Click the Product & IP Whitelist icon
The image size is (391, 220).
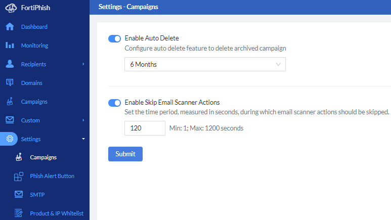point(19,213)
